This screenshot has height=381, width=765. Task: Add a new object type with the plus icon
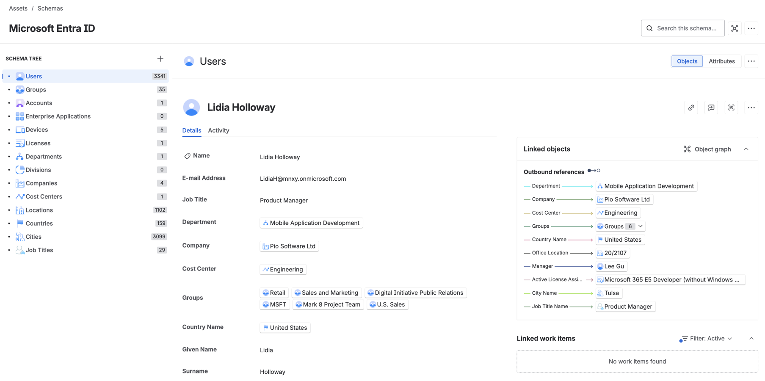(160, 58)
